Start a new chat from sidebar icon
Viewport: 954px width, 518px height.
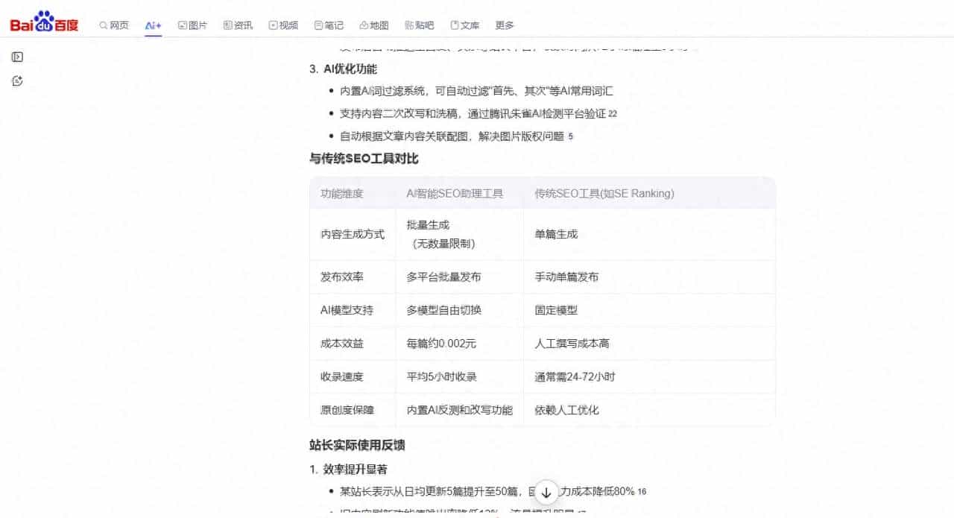(x=18, y=80)
